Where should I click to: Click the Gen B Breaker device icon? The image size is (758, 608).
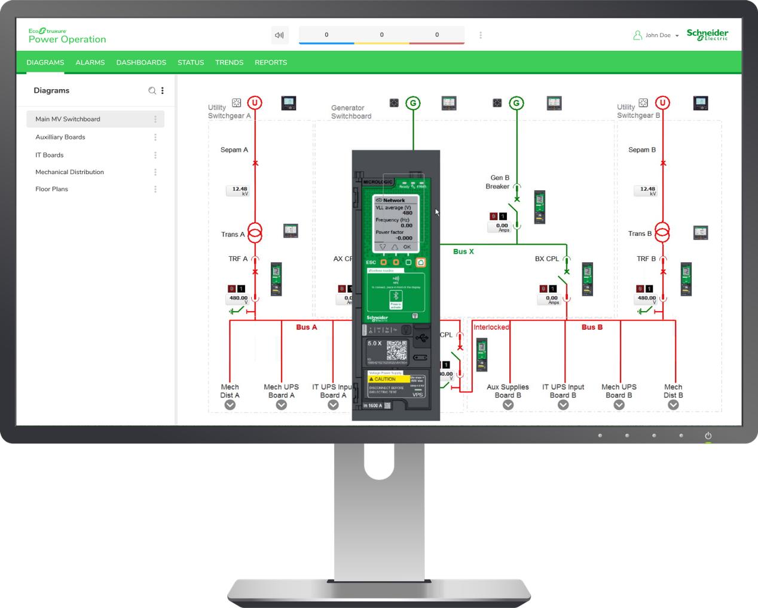point(539,206)
